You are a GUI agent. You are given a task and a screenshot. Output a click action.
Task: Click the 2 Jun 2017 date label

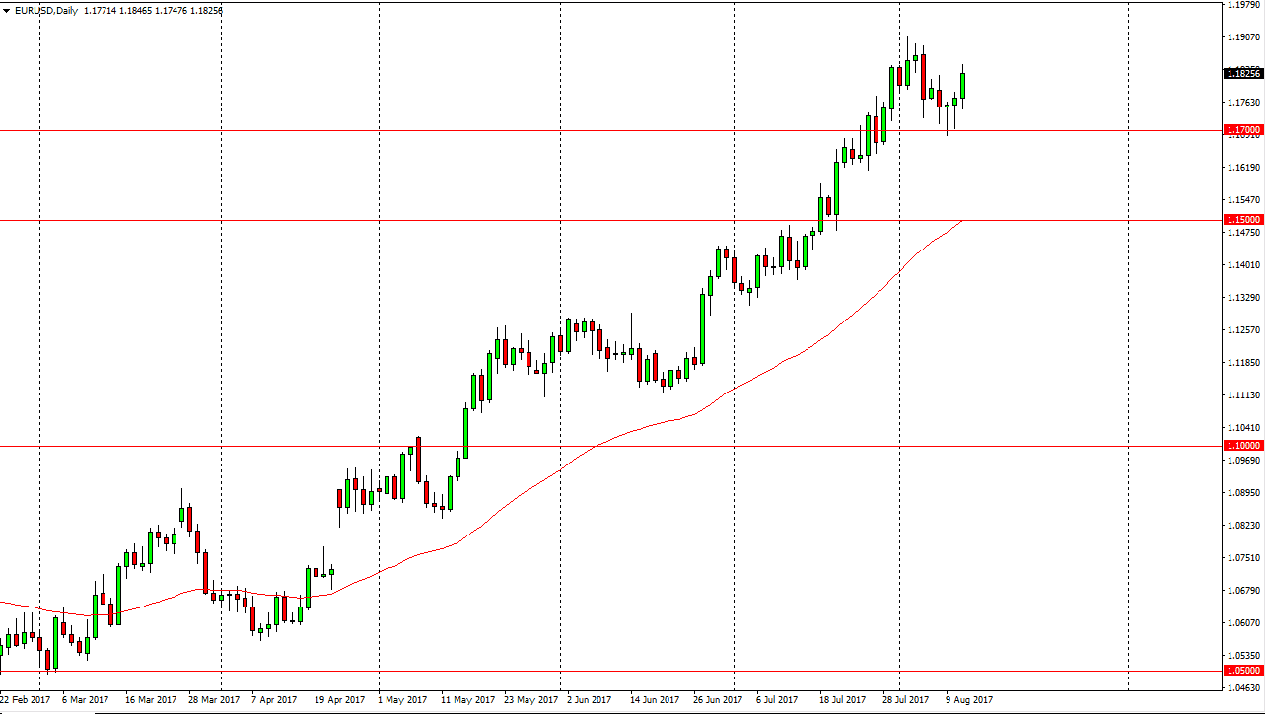pyautogui.click(x=591, y=700)
